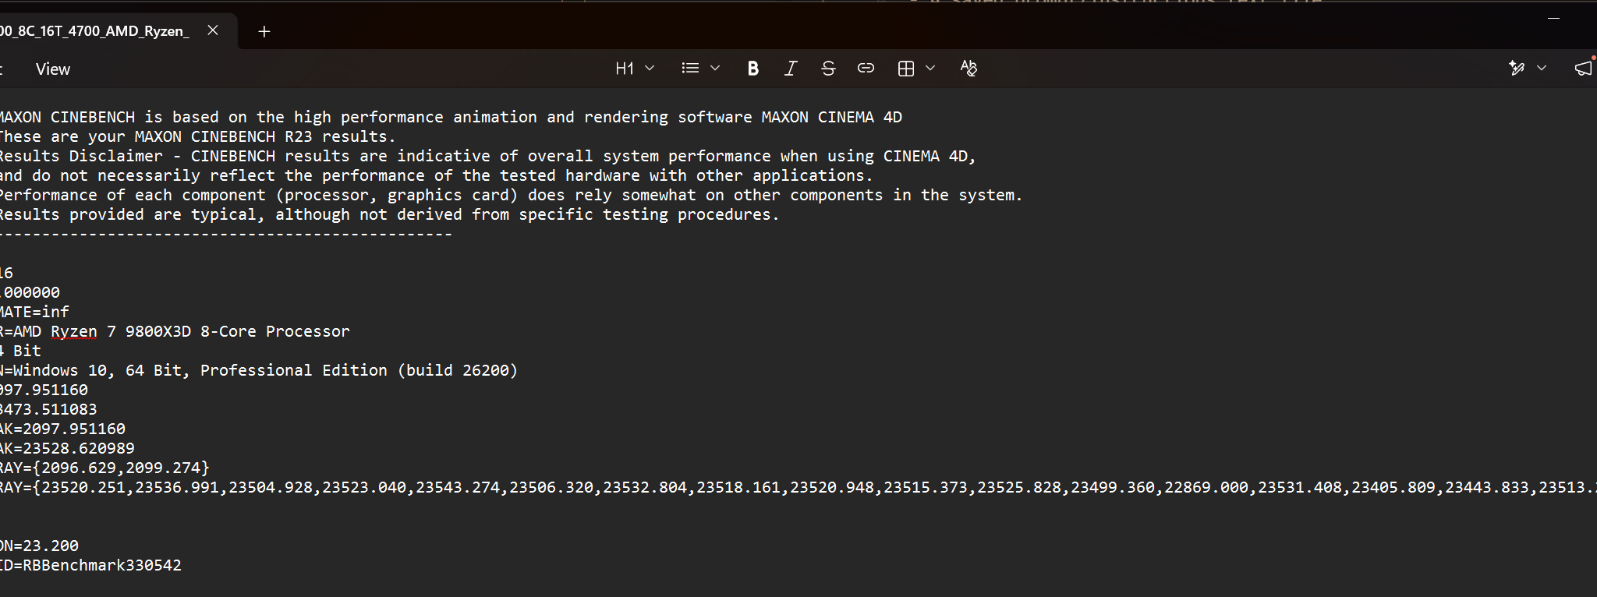The image size is (1597, 597).
Task: Click the value 23528.620989
Action: tap(79, 448)
